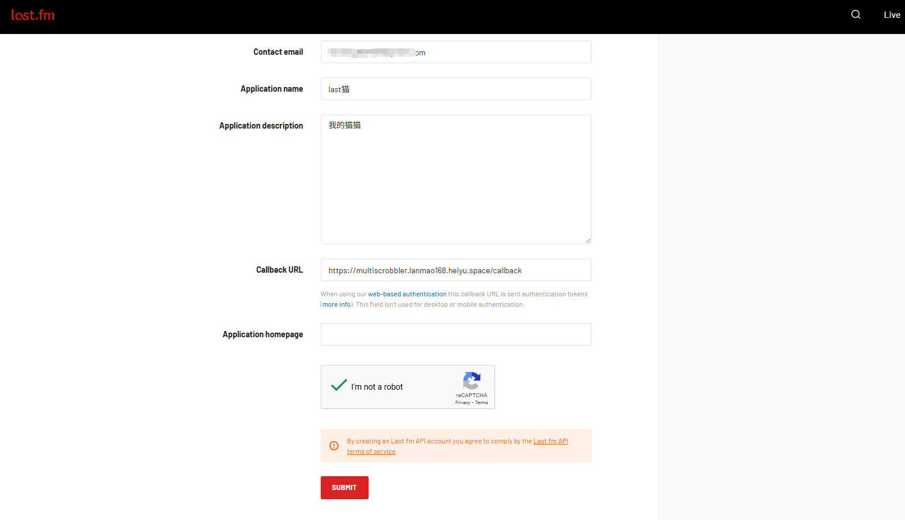Click the orange warning circle icon

point(334,446)
